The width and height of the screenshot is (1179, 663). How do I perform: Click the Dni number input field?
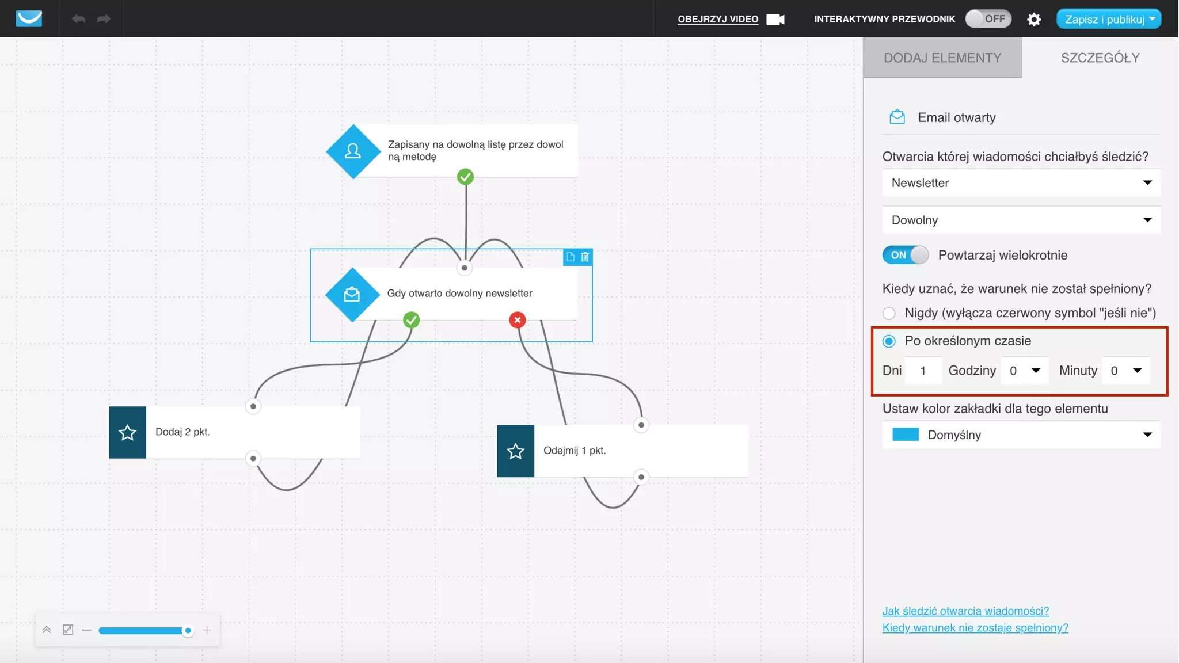click(923, 371)
